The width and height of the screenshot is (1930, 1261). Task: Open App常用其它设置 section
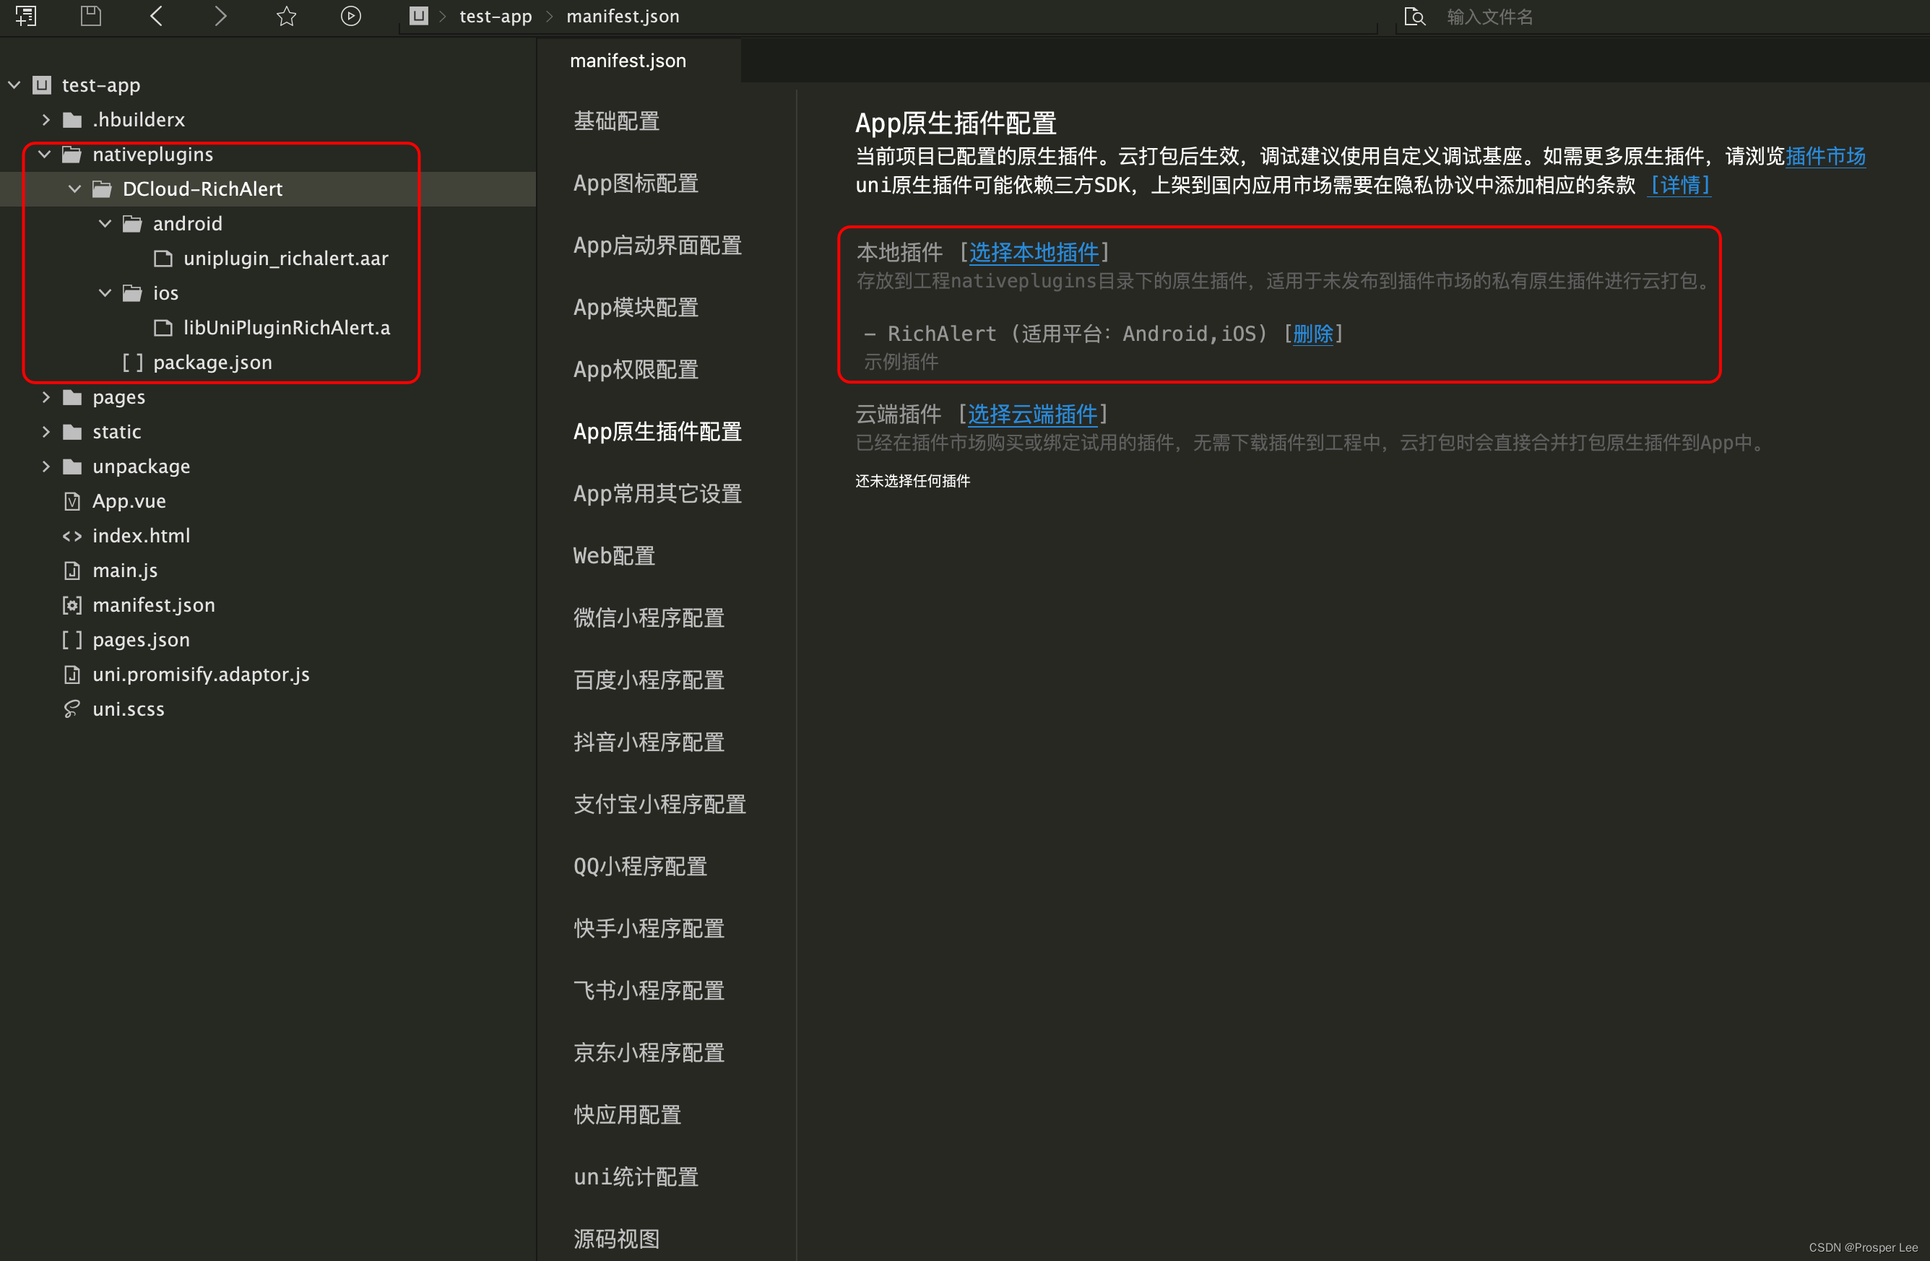658,494
